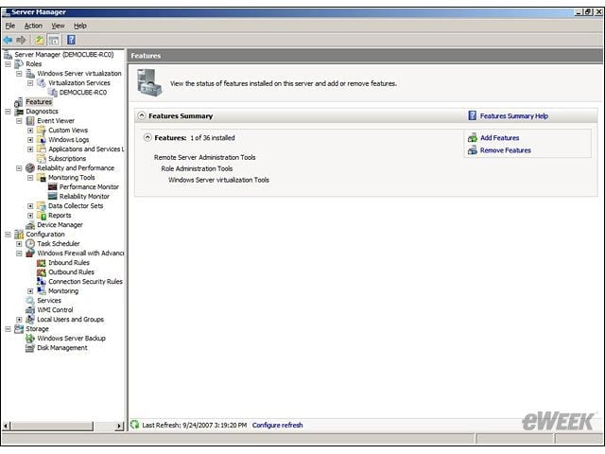
Task: Collapse the Windows Server virtualization node
Action: (19, 74)
